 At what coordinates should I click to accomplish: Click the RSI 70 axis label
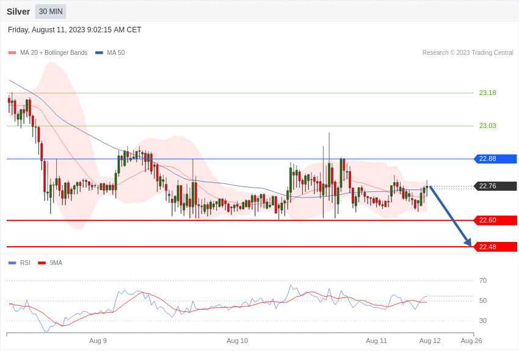tap(483, 280)
